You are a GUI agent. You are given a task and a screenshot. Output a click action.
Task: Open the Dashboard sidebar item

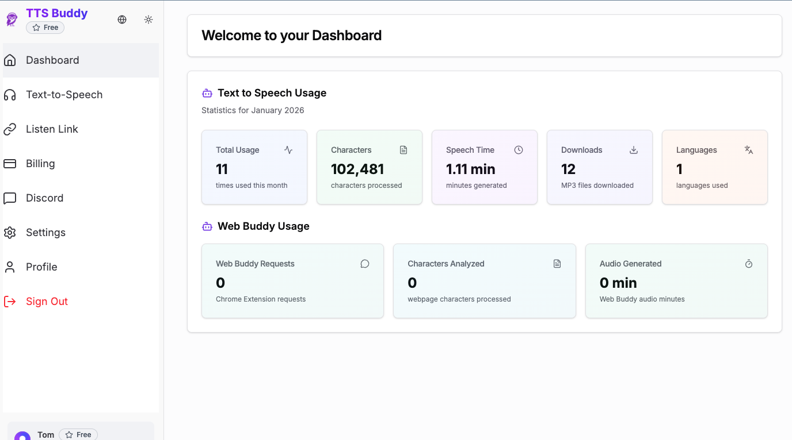52,60
